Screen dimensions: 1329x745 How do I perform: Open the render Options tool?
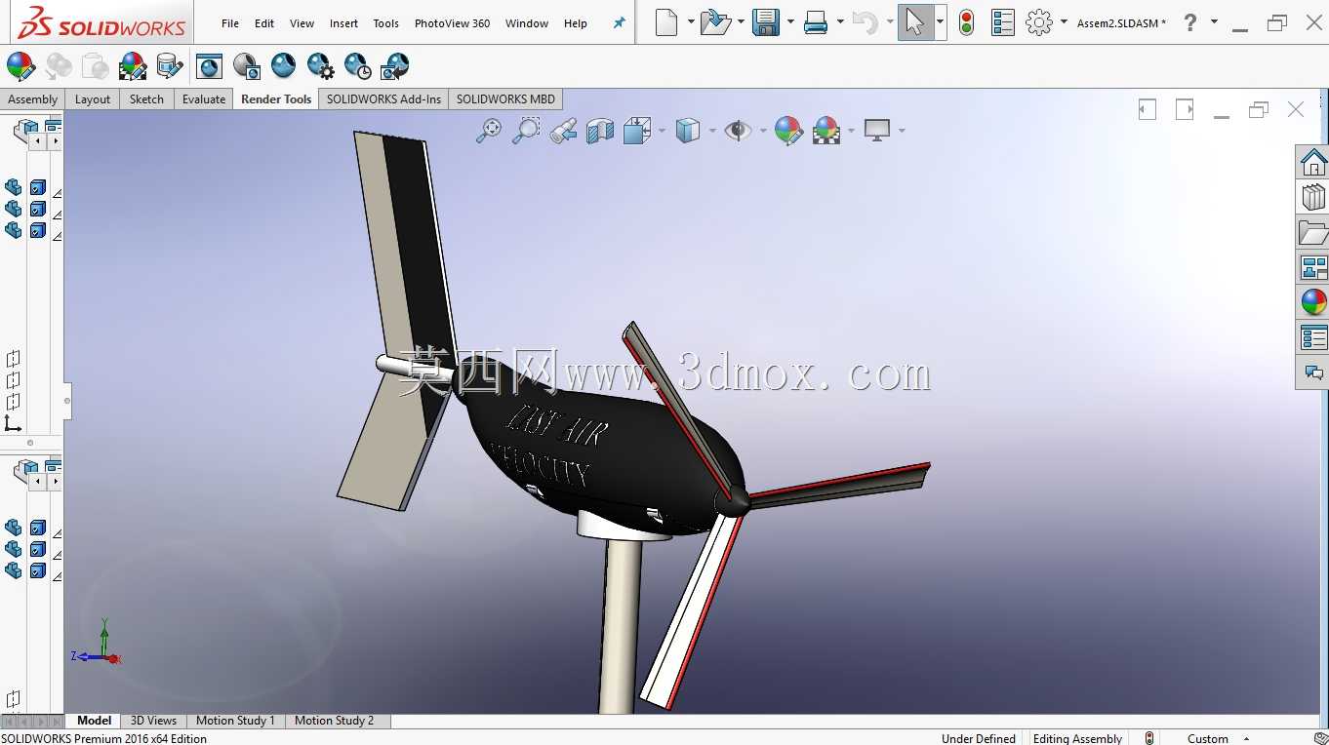coord(320,66)
